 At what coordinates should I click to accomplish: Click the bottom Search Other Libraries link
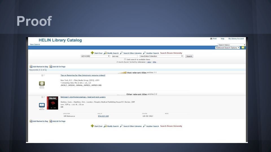(132, 126)
